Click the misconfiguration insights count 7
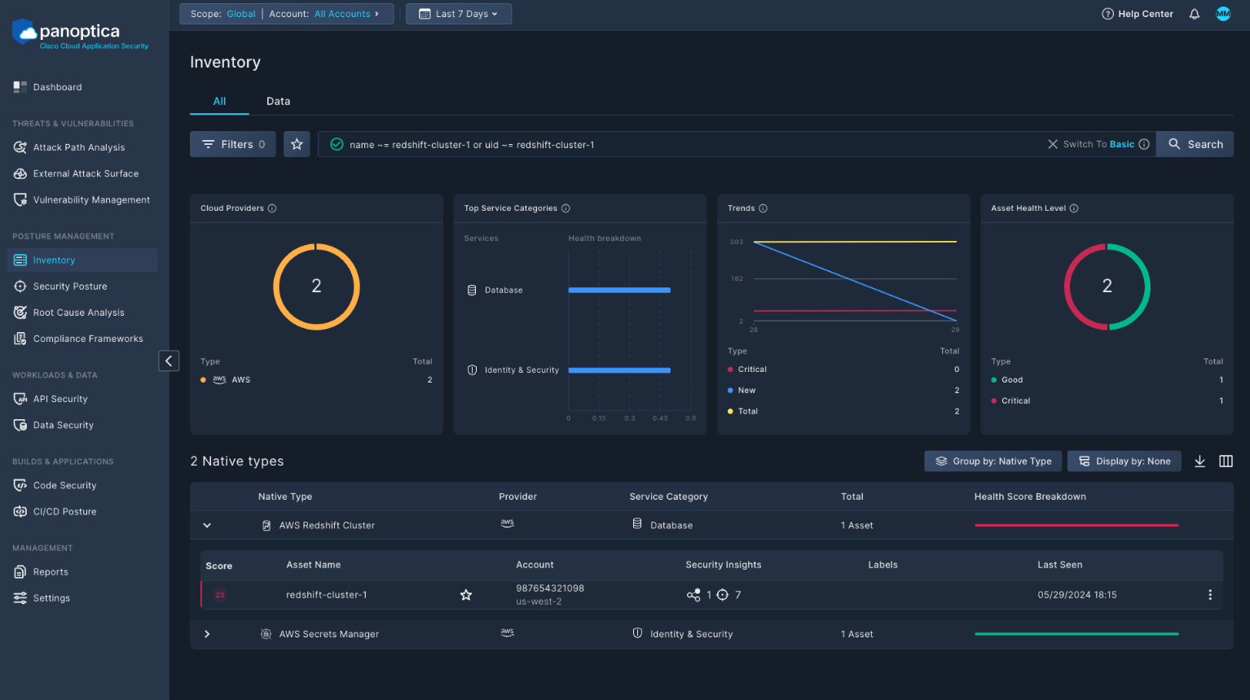1250x700 pixels. pos(737,595)
